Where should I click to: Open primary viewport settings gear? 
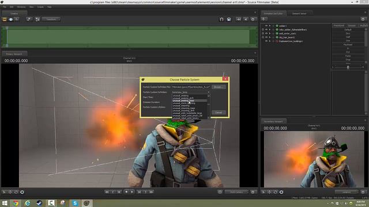coord(253,192)
